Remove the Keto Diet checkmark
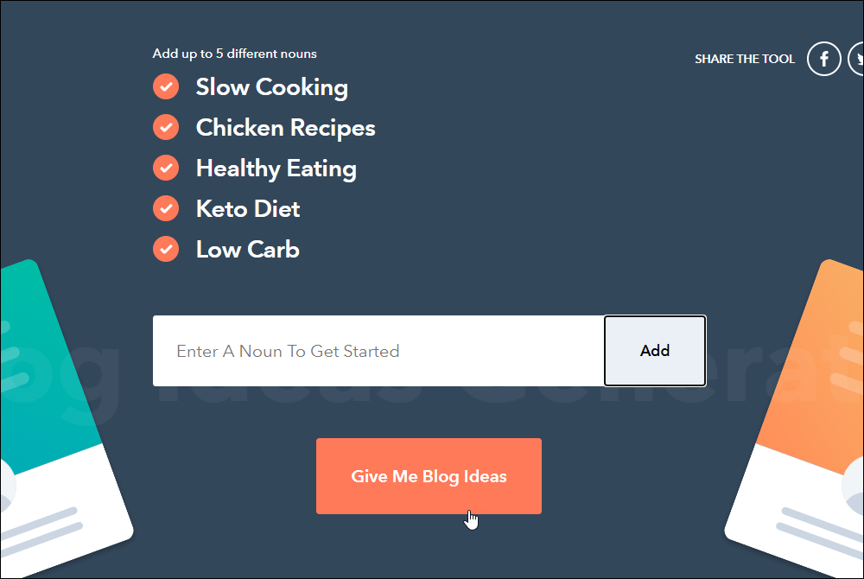The height and width of the screenshot is (579, 864). click(x=166, y=208)
